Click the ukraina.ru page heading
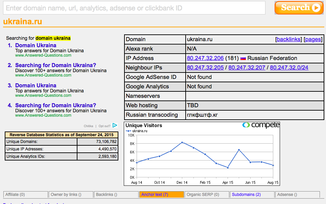 [22, 22]
